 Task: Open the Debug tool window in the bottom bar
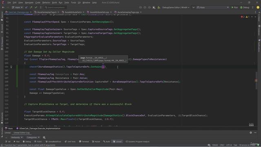pos(27,142)
